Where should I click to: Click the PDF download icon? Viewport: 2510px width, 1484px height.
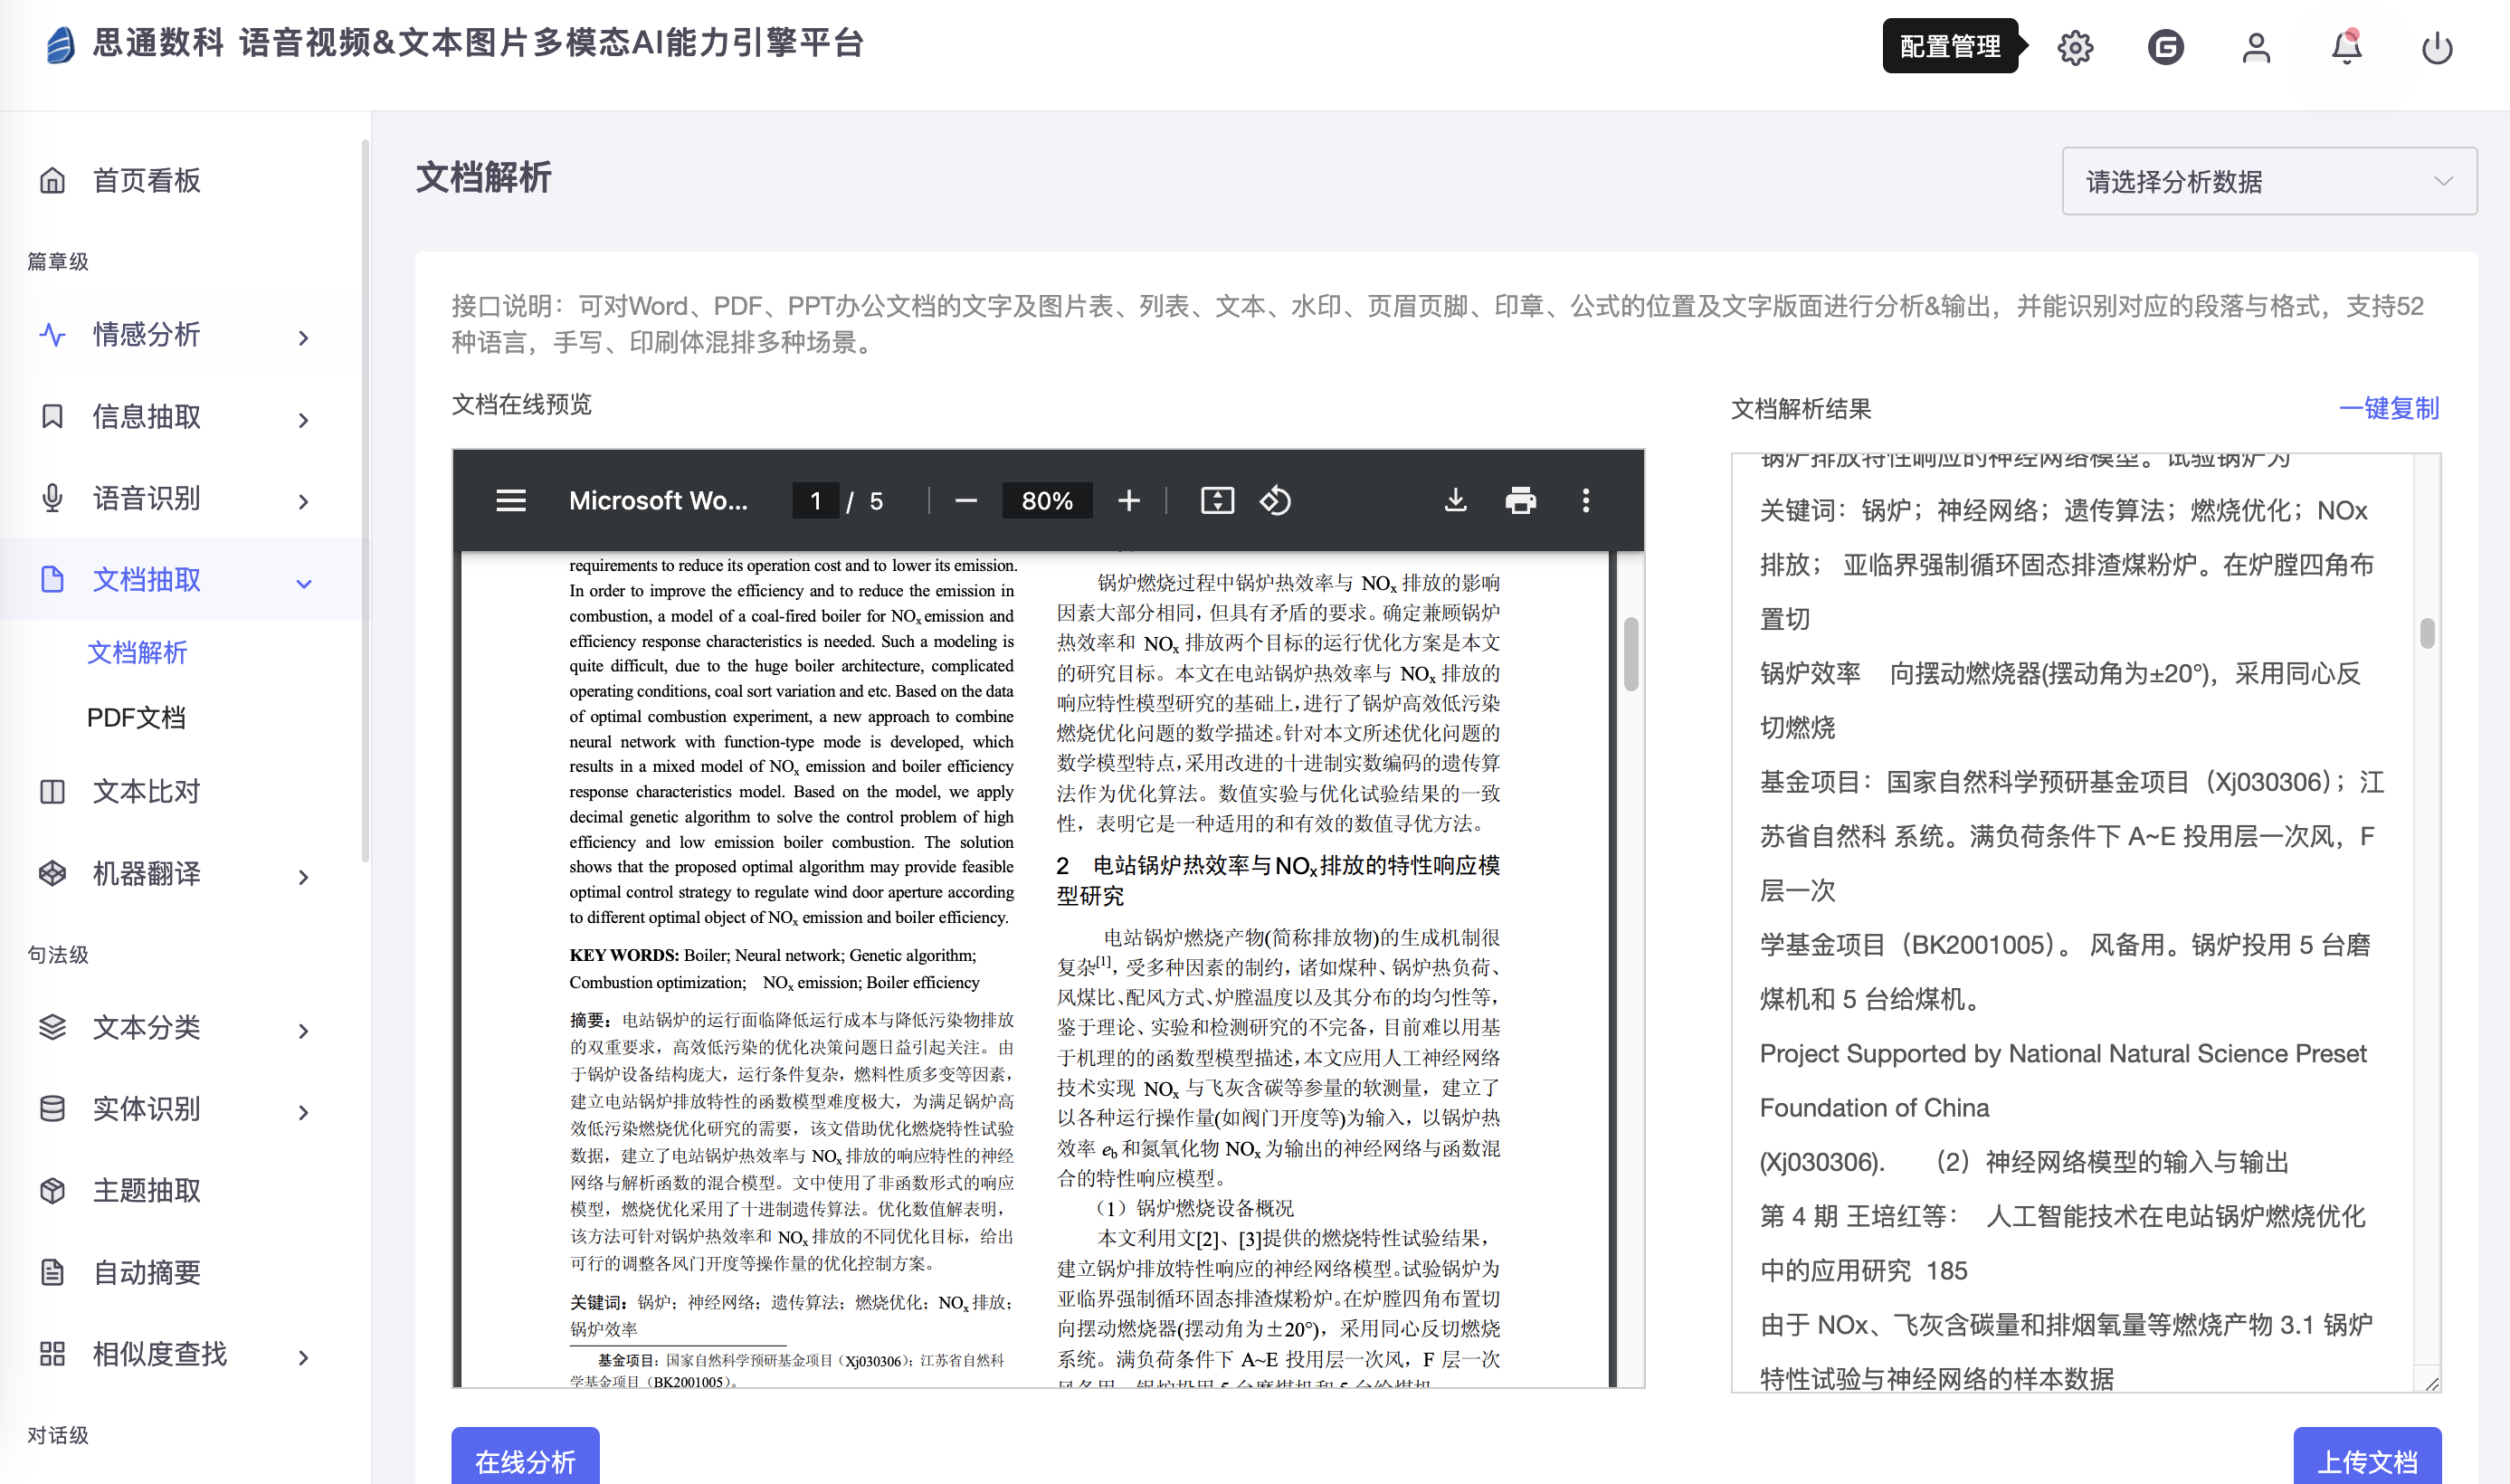[1455, 500]
